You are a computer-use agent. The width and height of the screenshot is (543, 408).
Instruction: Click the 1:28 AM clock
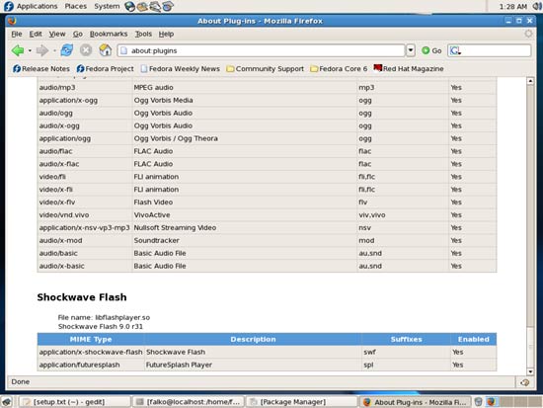click(x=512, y=6)
